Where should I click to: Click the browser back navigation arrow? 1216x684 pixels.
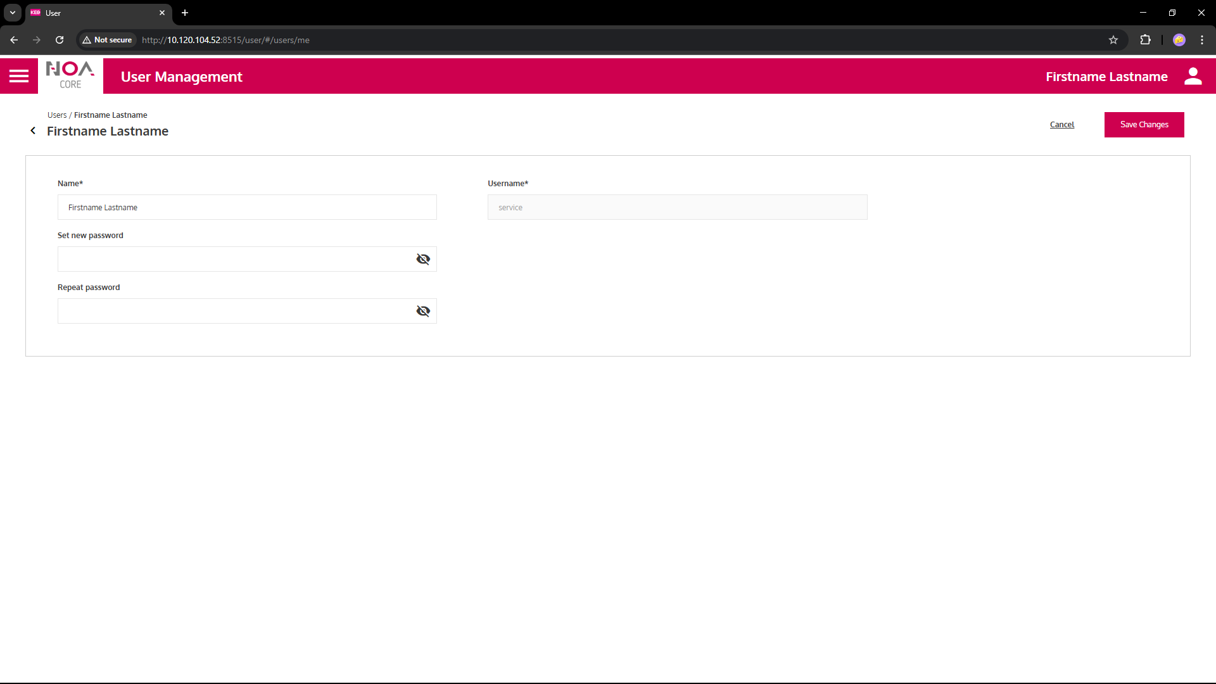coord(14,40)
